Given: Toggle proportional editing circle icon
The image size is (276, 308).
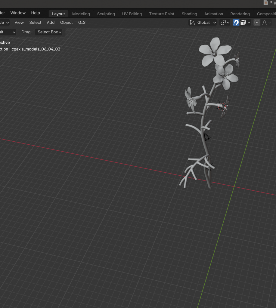Looking at the screenshot, I should pyautogui.click(x=257, y=22).
